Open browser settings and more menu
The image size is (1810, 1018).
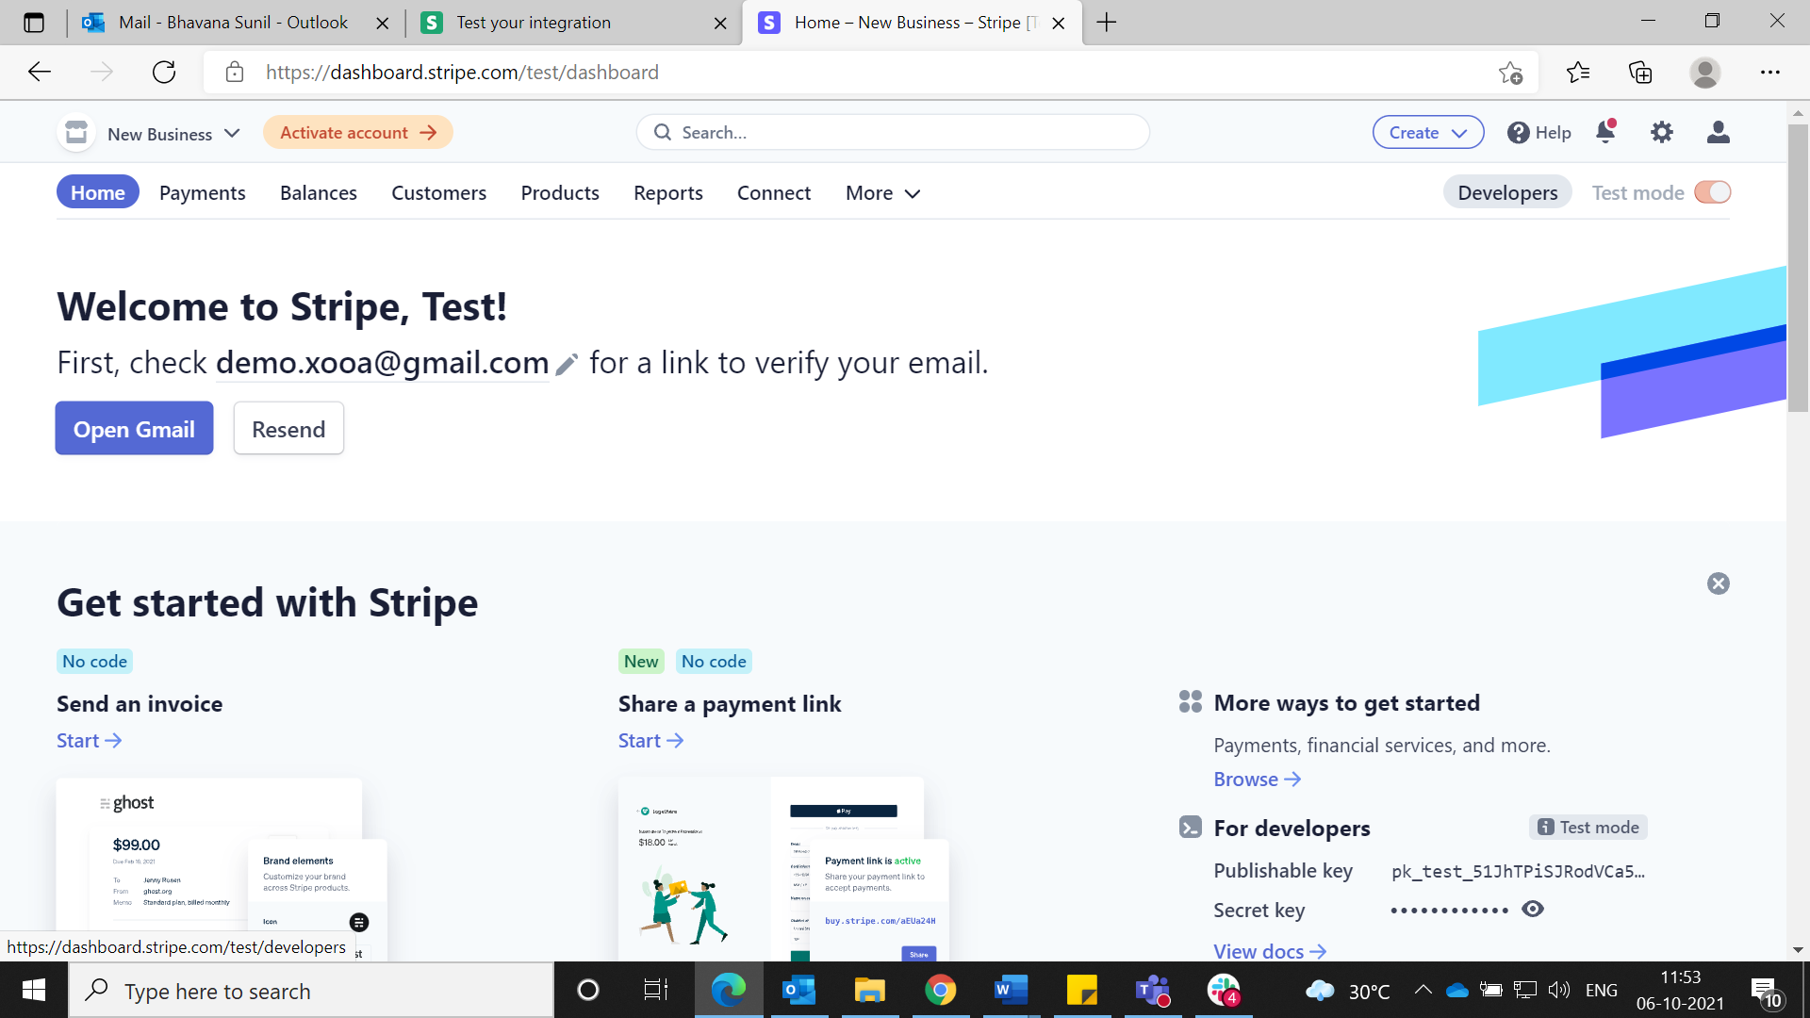tap(1770, 73)
